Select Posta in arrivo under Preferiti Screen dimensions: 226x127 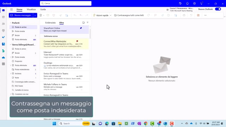tap(23, 27)
